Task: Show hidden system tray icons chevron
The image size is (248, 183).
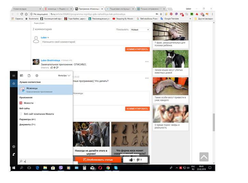Action: [x=177, y=168]
